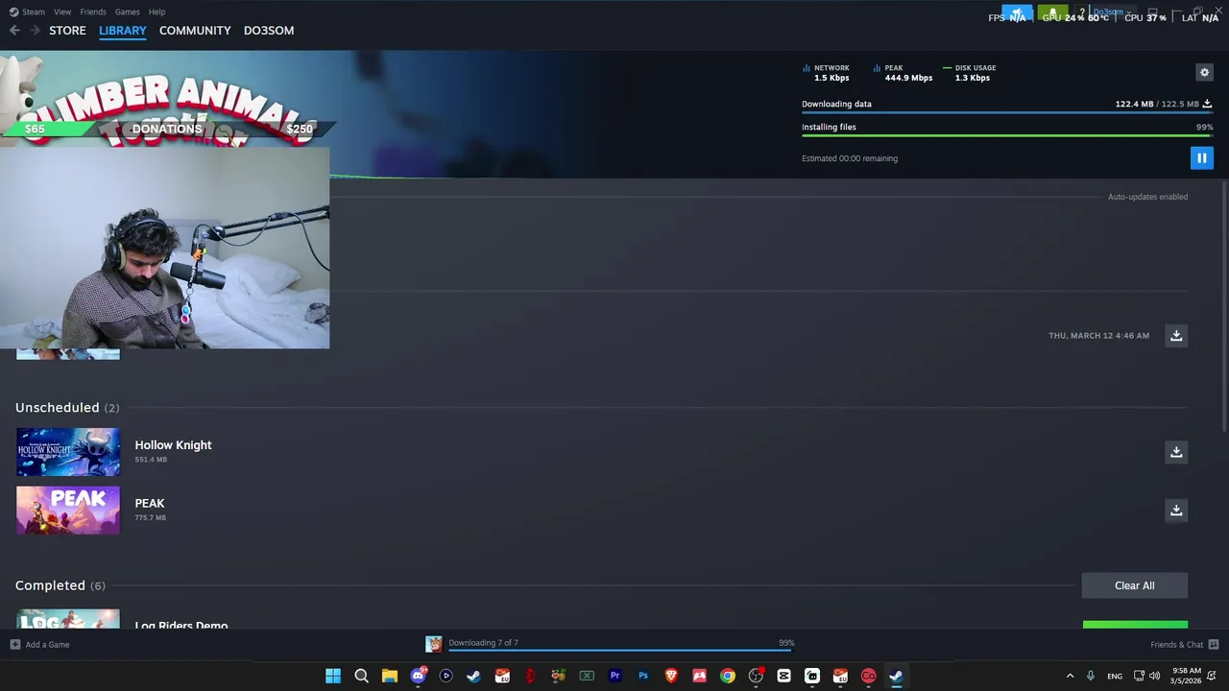Open Discord from the taskbar
The image size is (1229, 691).
coord(418,676)
